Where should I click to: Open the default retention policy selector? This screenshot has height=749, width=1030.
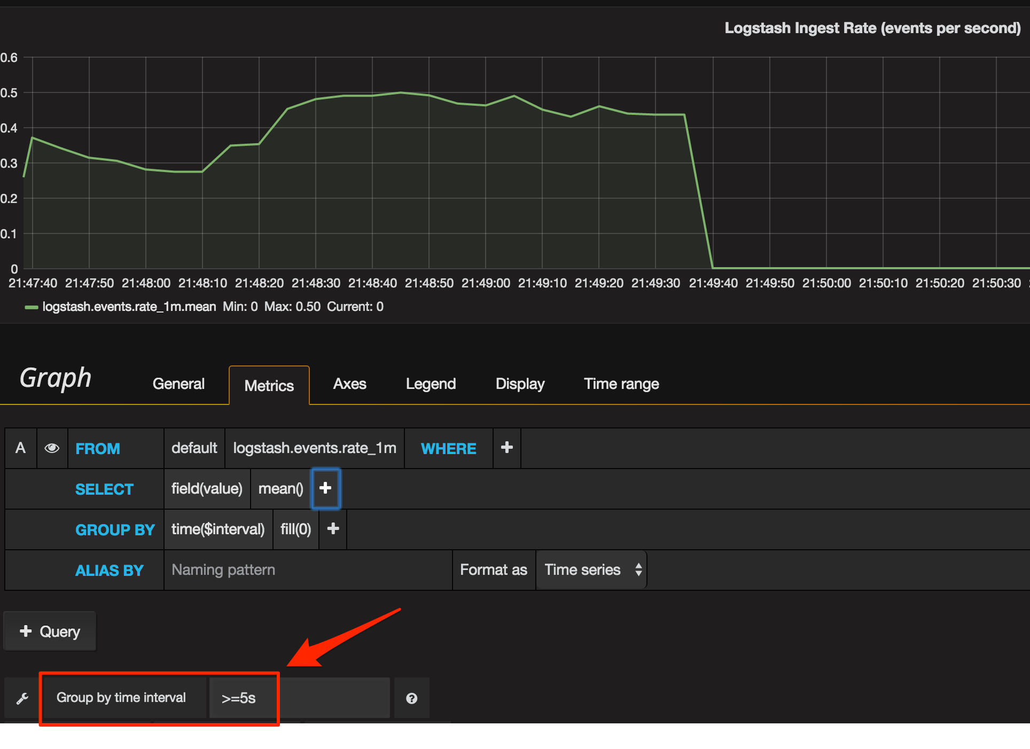194,448
